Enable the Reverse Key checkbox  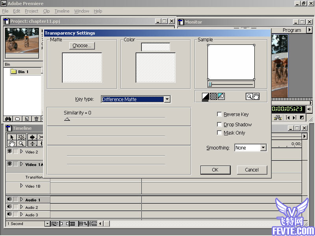pyautogui.click(x=219, y=114)
